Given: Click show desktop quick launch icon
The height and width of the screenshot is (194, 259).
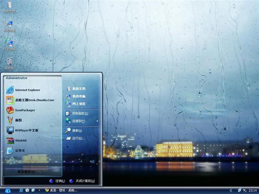Looking at the screenshot, I should tap(33, 190).
